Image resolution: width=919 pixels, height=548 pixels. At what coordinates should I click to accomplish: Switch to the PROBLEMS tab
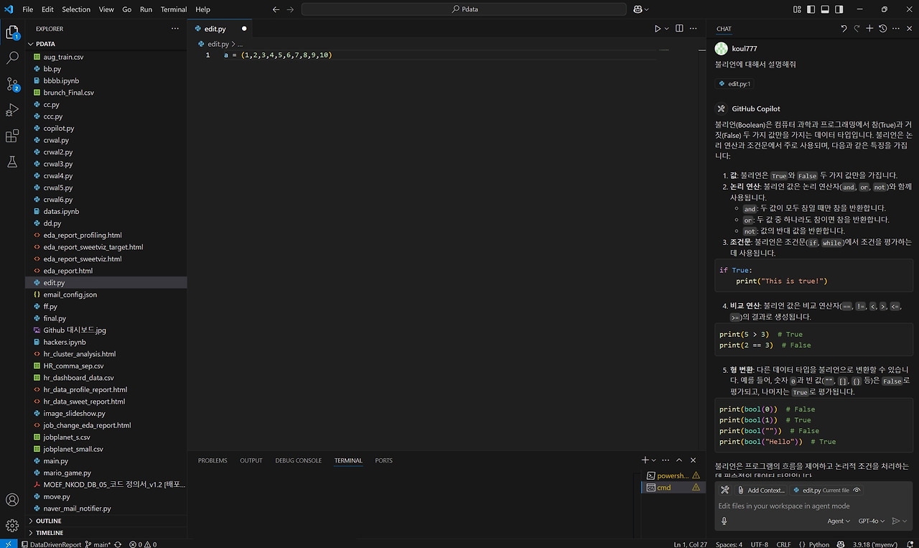[x=213, y=460]
